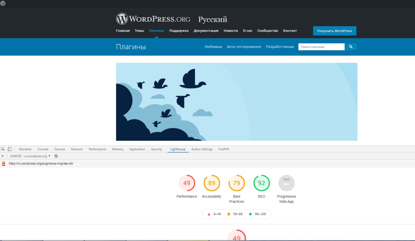Open the Бета-тестирование link
Image resolution: width=415 pixels, height=241 pixels.
point(244,47)
